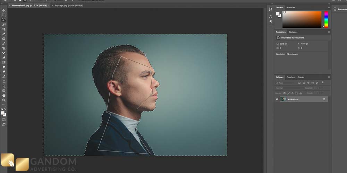This screenshot has height=173, width=347.
Task: Select the Crop tool
Action: click(x=4, y=29)
